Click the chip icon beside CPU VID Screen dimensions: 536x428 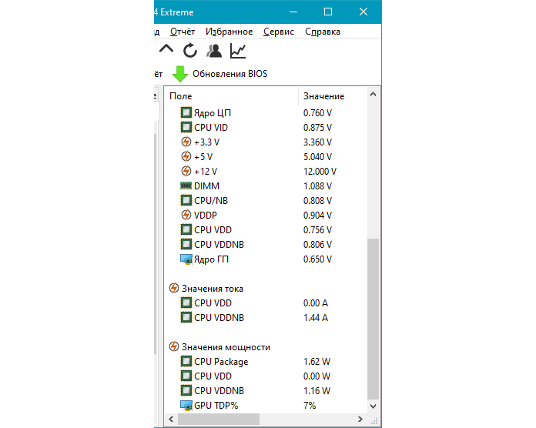pyautogui.click(x=186, y=127)
